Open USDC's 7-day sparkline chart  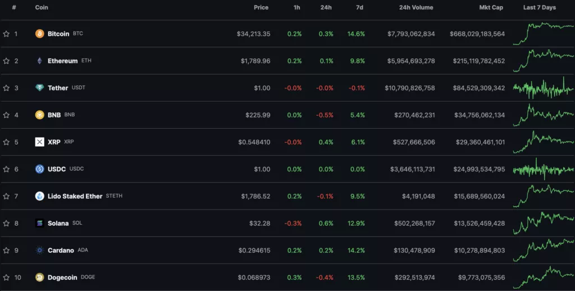coord(544,169)
